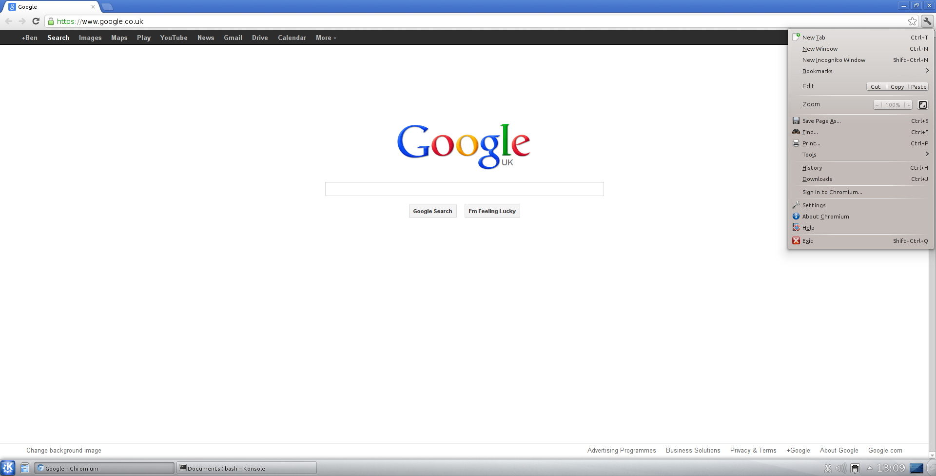936x476 pixels.
Task: Click the volume icon in system tray
Action: click(841, 468)
